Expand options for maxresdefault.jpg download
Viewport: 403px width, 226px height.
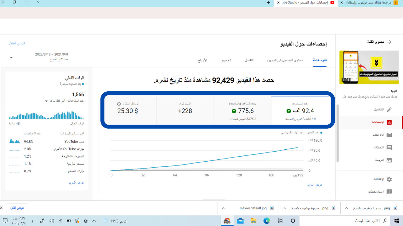223,208
